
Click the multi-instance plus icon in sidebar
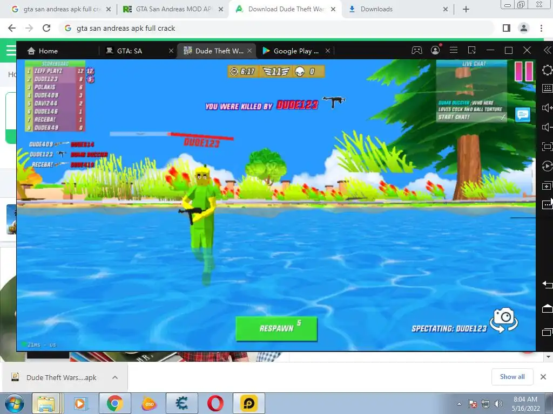pos(547,185)
